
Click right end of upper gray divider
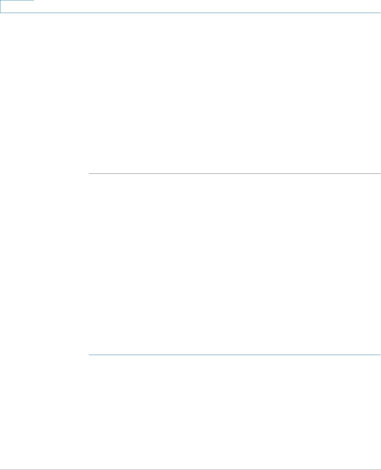point(379,173)
